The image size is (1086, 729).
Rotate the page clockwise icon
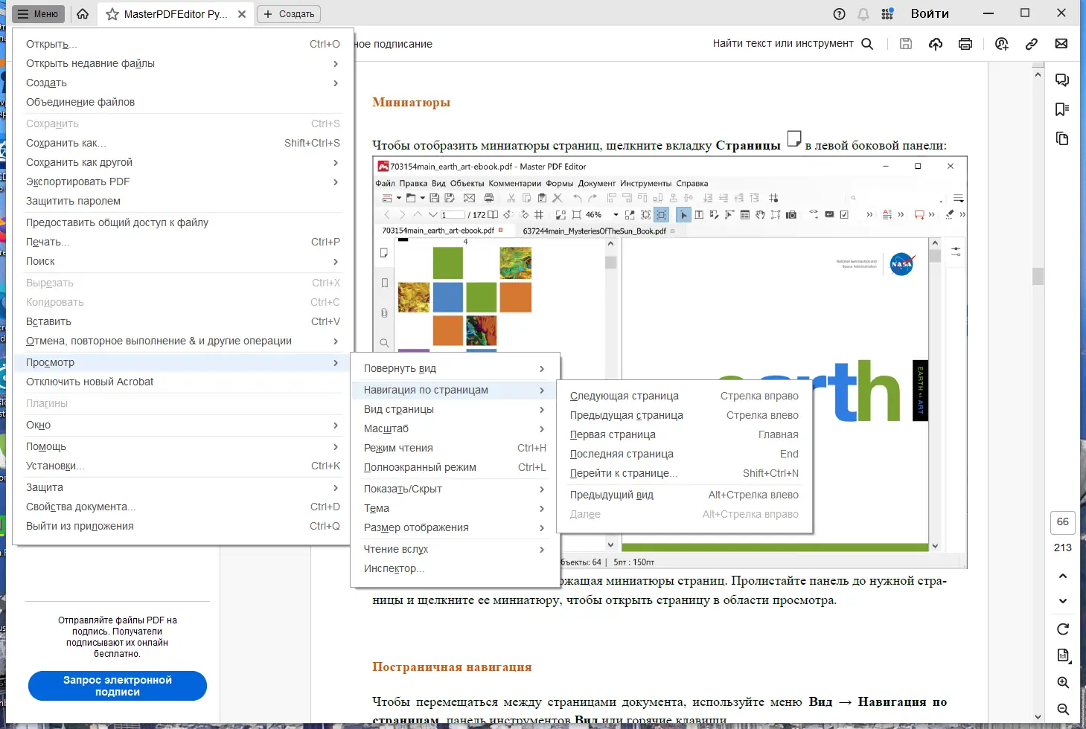1063,629
